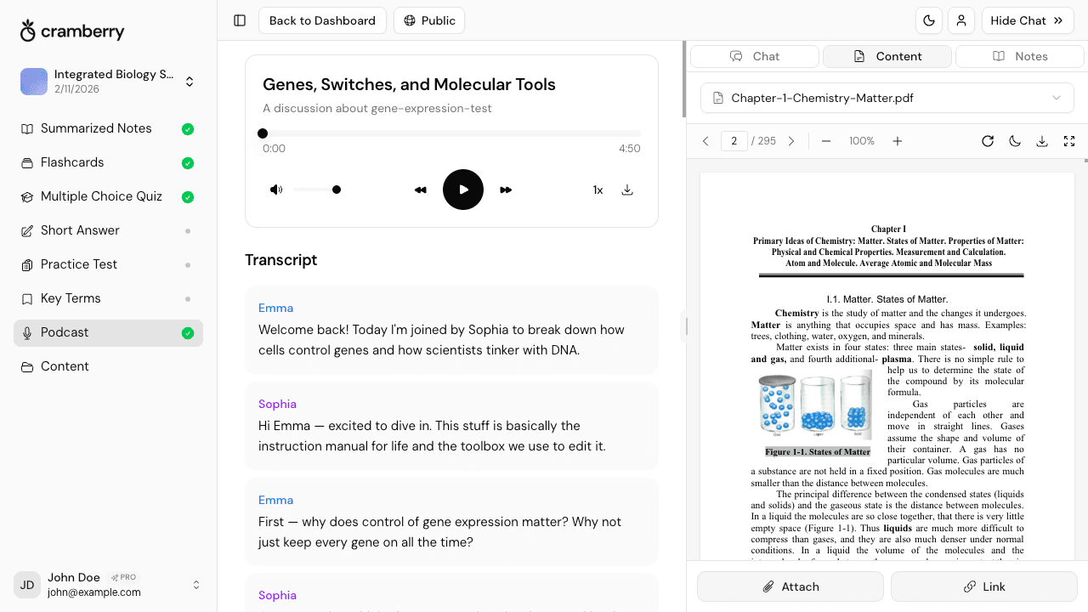This screenshot has height=612, width=1088.
Task: Toggle dark mode in the top bar
Action: 929,20
